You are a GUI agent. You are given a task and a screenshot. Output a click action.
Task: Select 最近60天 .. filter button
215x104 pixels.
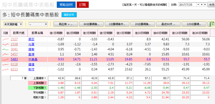(168, 24)
